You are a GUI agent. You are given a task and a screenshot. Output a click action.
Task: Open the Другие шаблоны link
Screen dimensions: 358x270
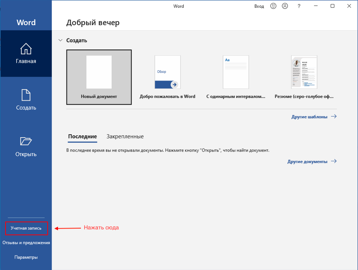pyautogui.click(x=309, y=117)
